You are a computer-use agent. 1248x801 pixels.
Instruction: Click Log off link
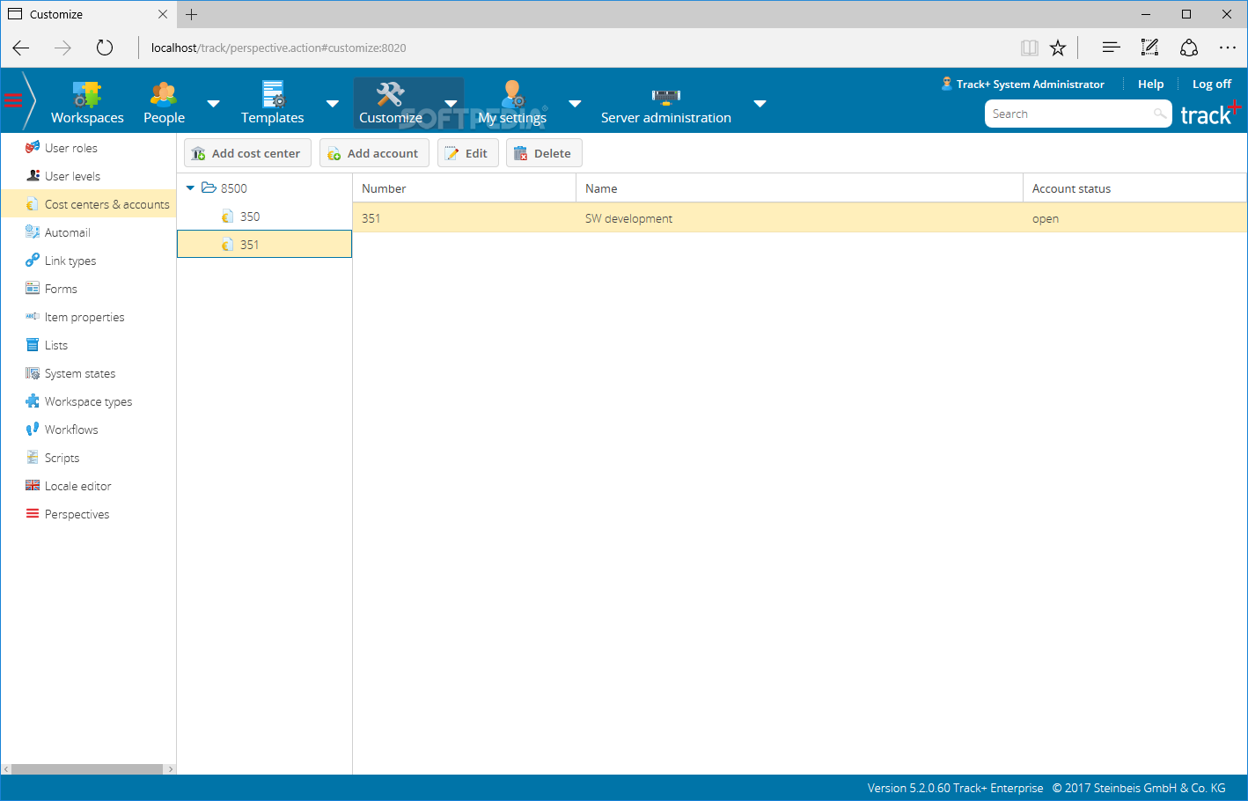(x=1212, y=84)
